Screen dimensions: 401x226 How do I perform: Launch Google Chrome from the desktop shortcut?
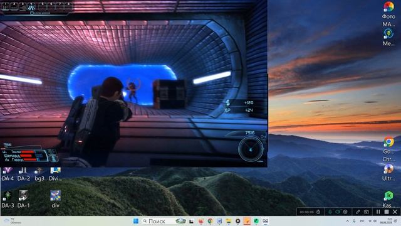coord(388,149)
